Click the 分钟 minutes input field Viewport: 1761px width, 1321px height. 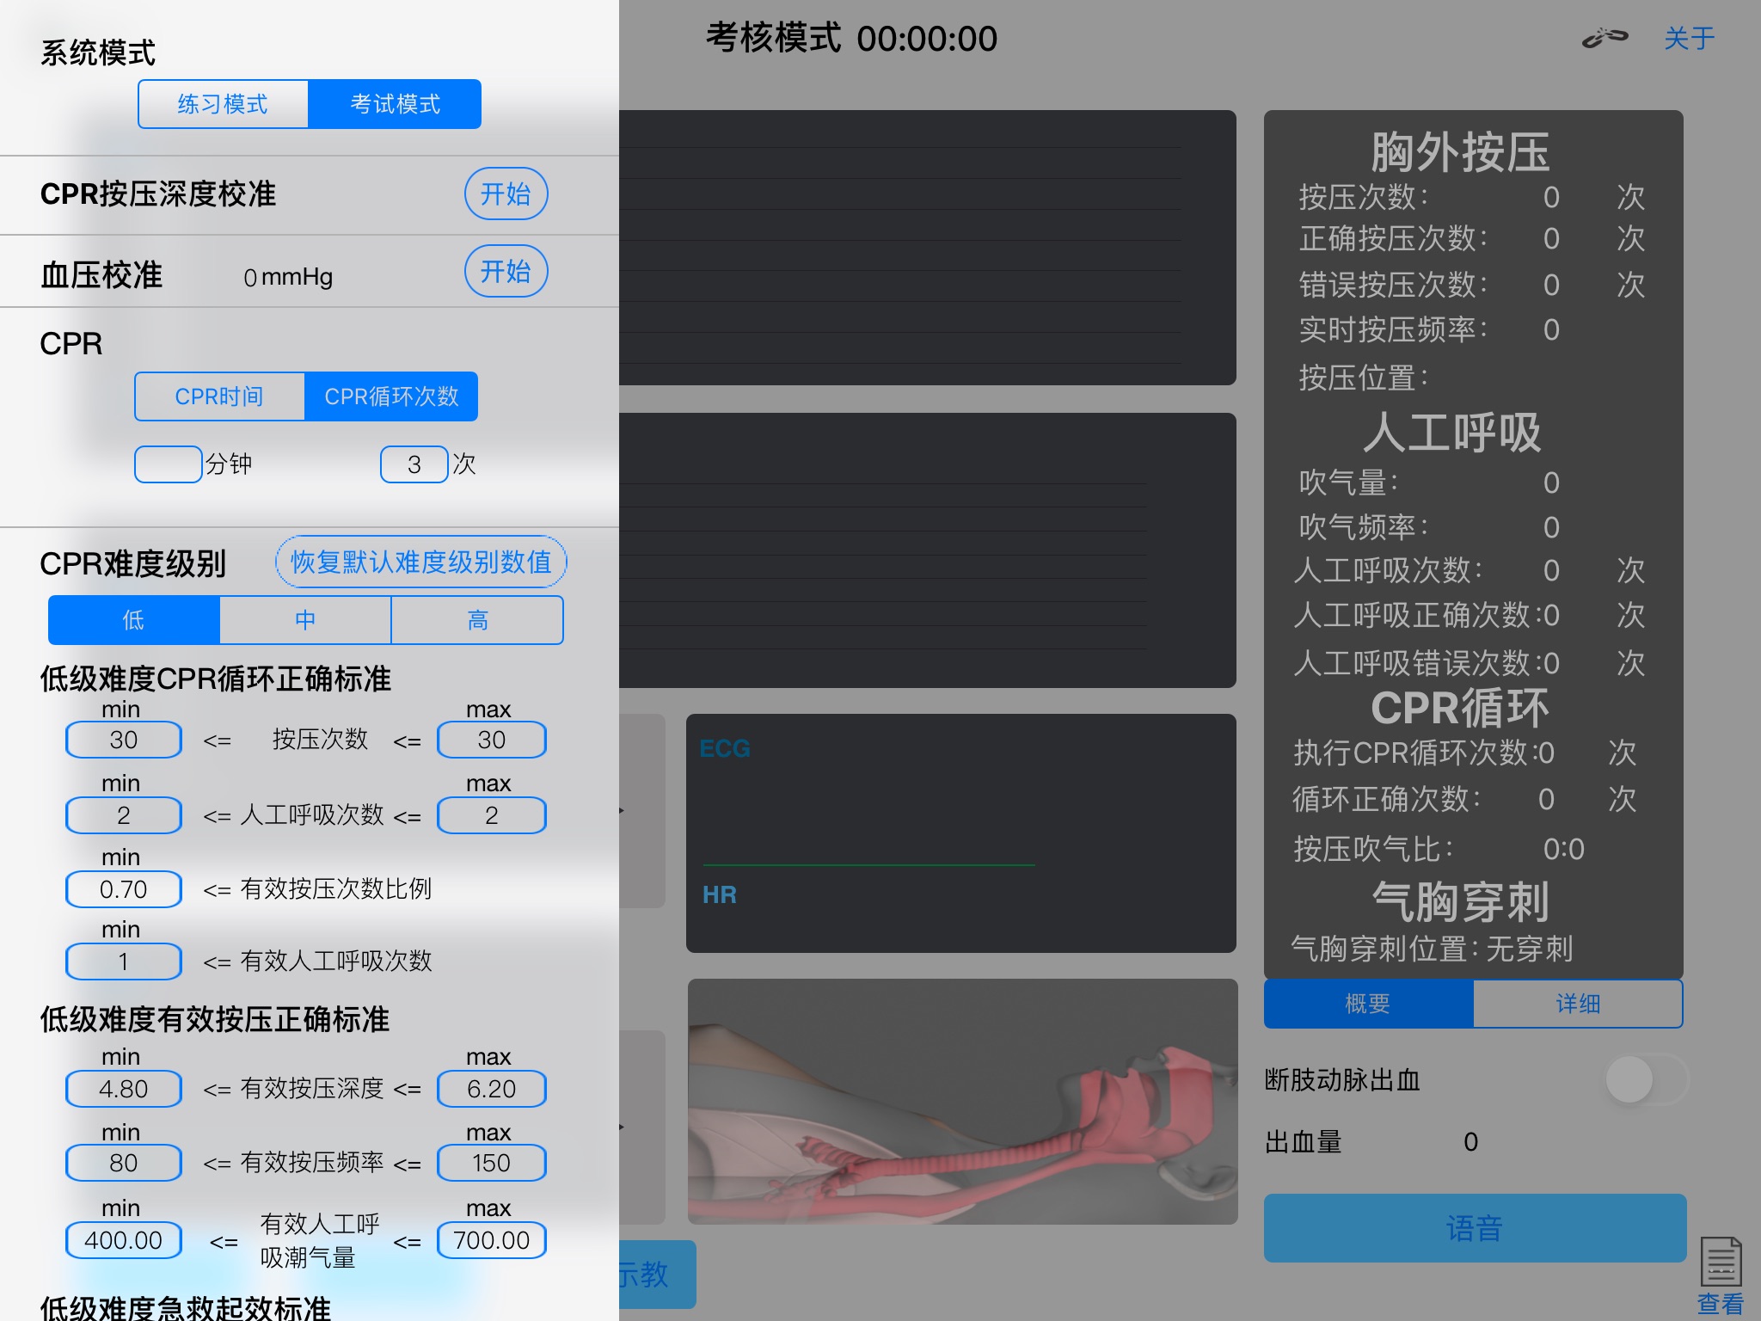169,464
